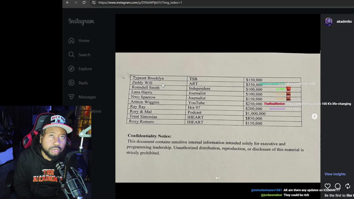Screen dimensions: 354x199
Task: Click 'Be the first to like' text
Action: point(339,195)
